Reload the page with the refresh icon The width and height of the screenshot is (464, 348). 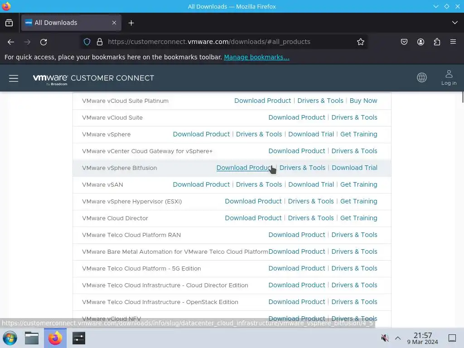tap(43, 42)
